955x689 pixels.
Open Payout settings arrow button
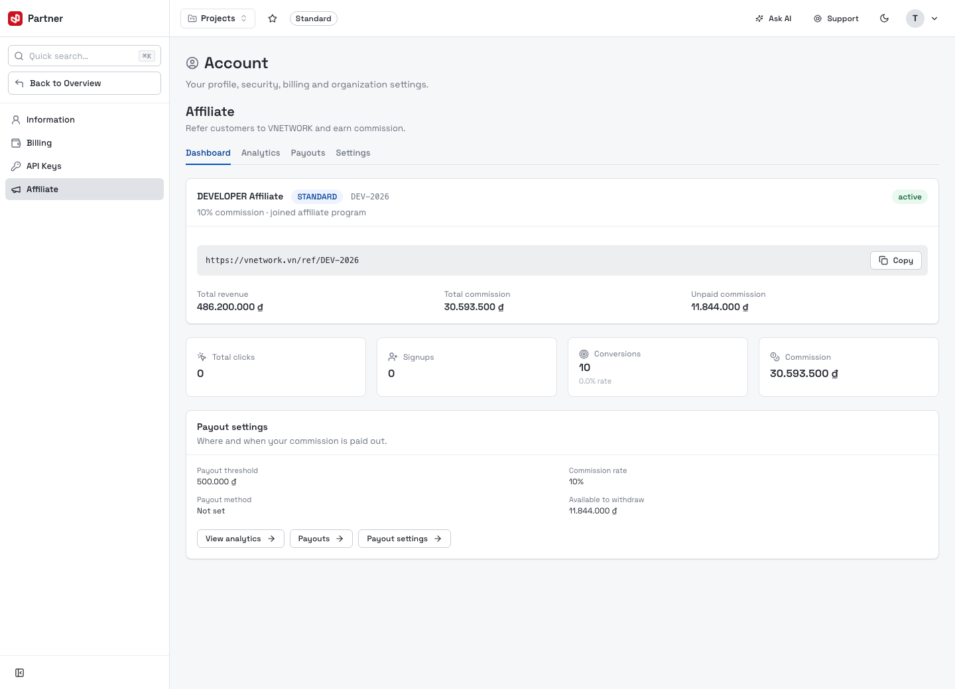pyautogui.click(x=405, y=539)
